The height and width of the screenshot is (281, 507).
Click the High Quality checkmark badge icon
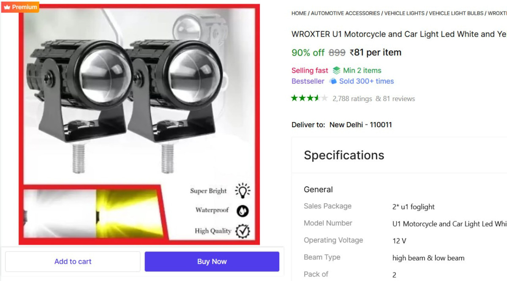tap(243, 231)
